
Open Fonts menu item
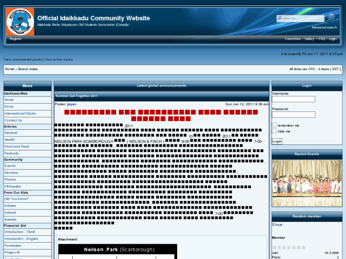[x=9, y=106]
